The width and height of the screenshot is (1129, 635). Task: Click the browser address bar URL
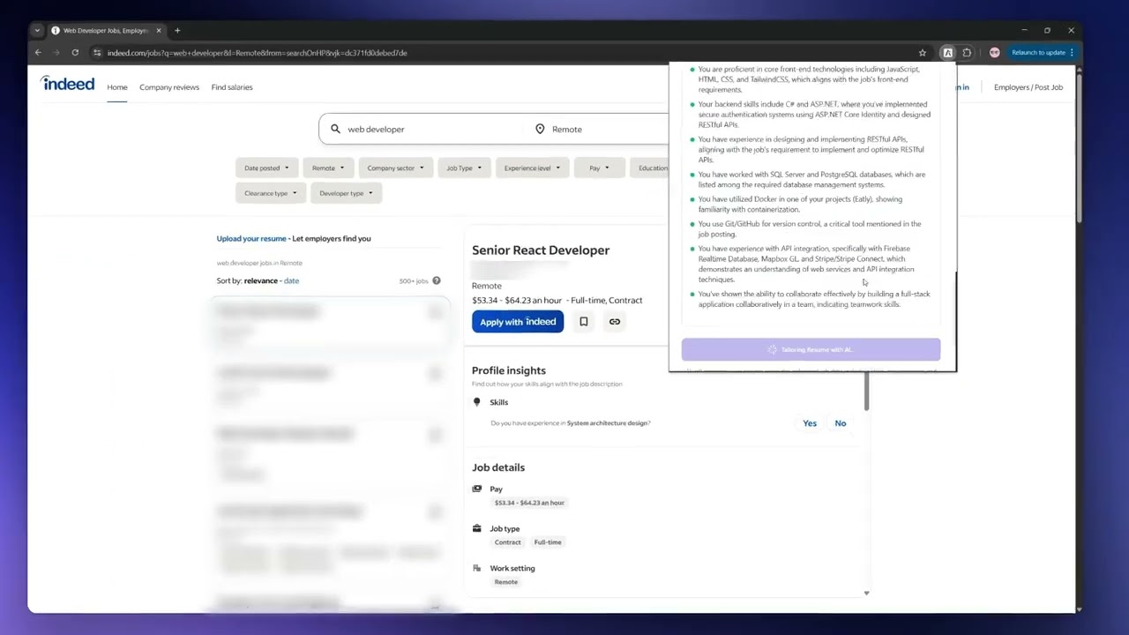(257, 53)
